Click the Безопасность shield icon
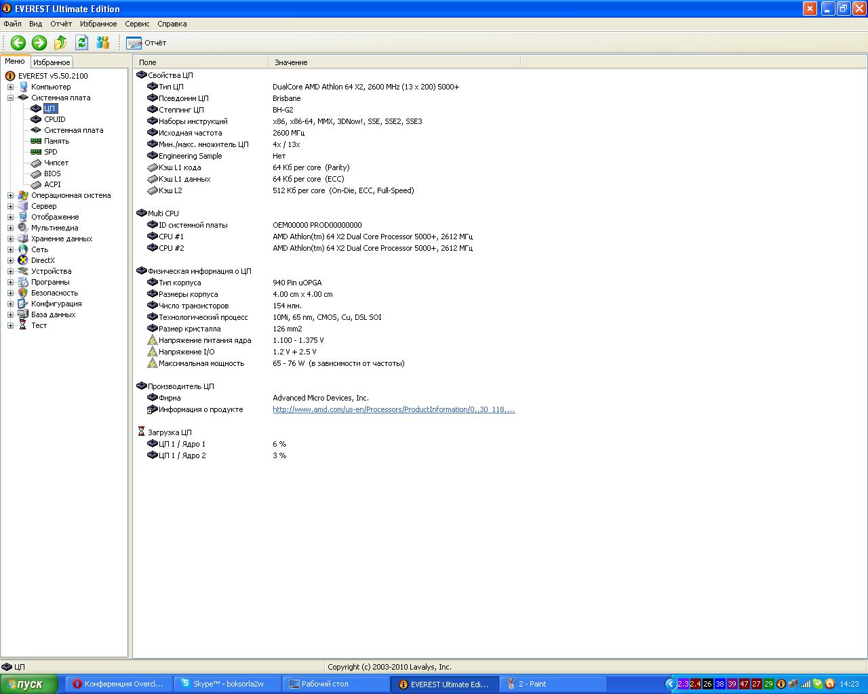868x694 pixels. click(x=23, y=293)
